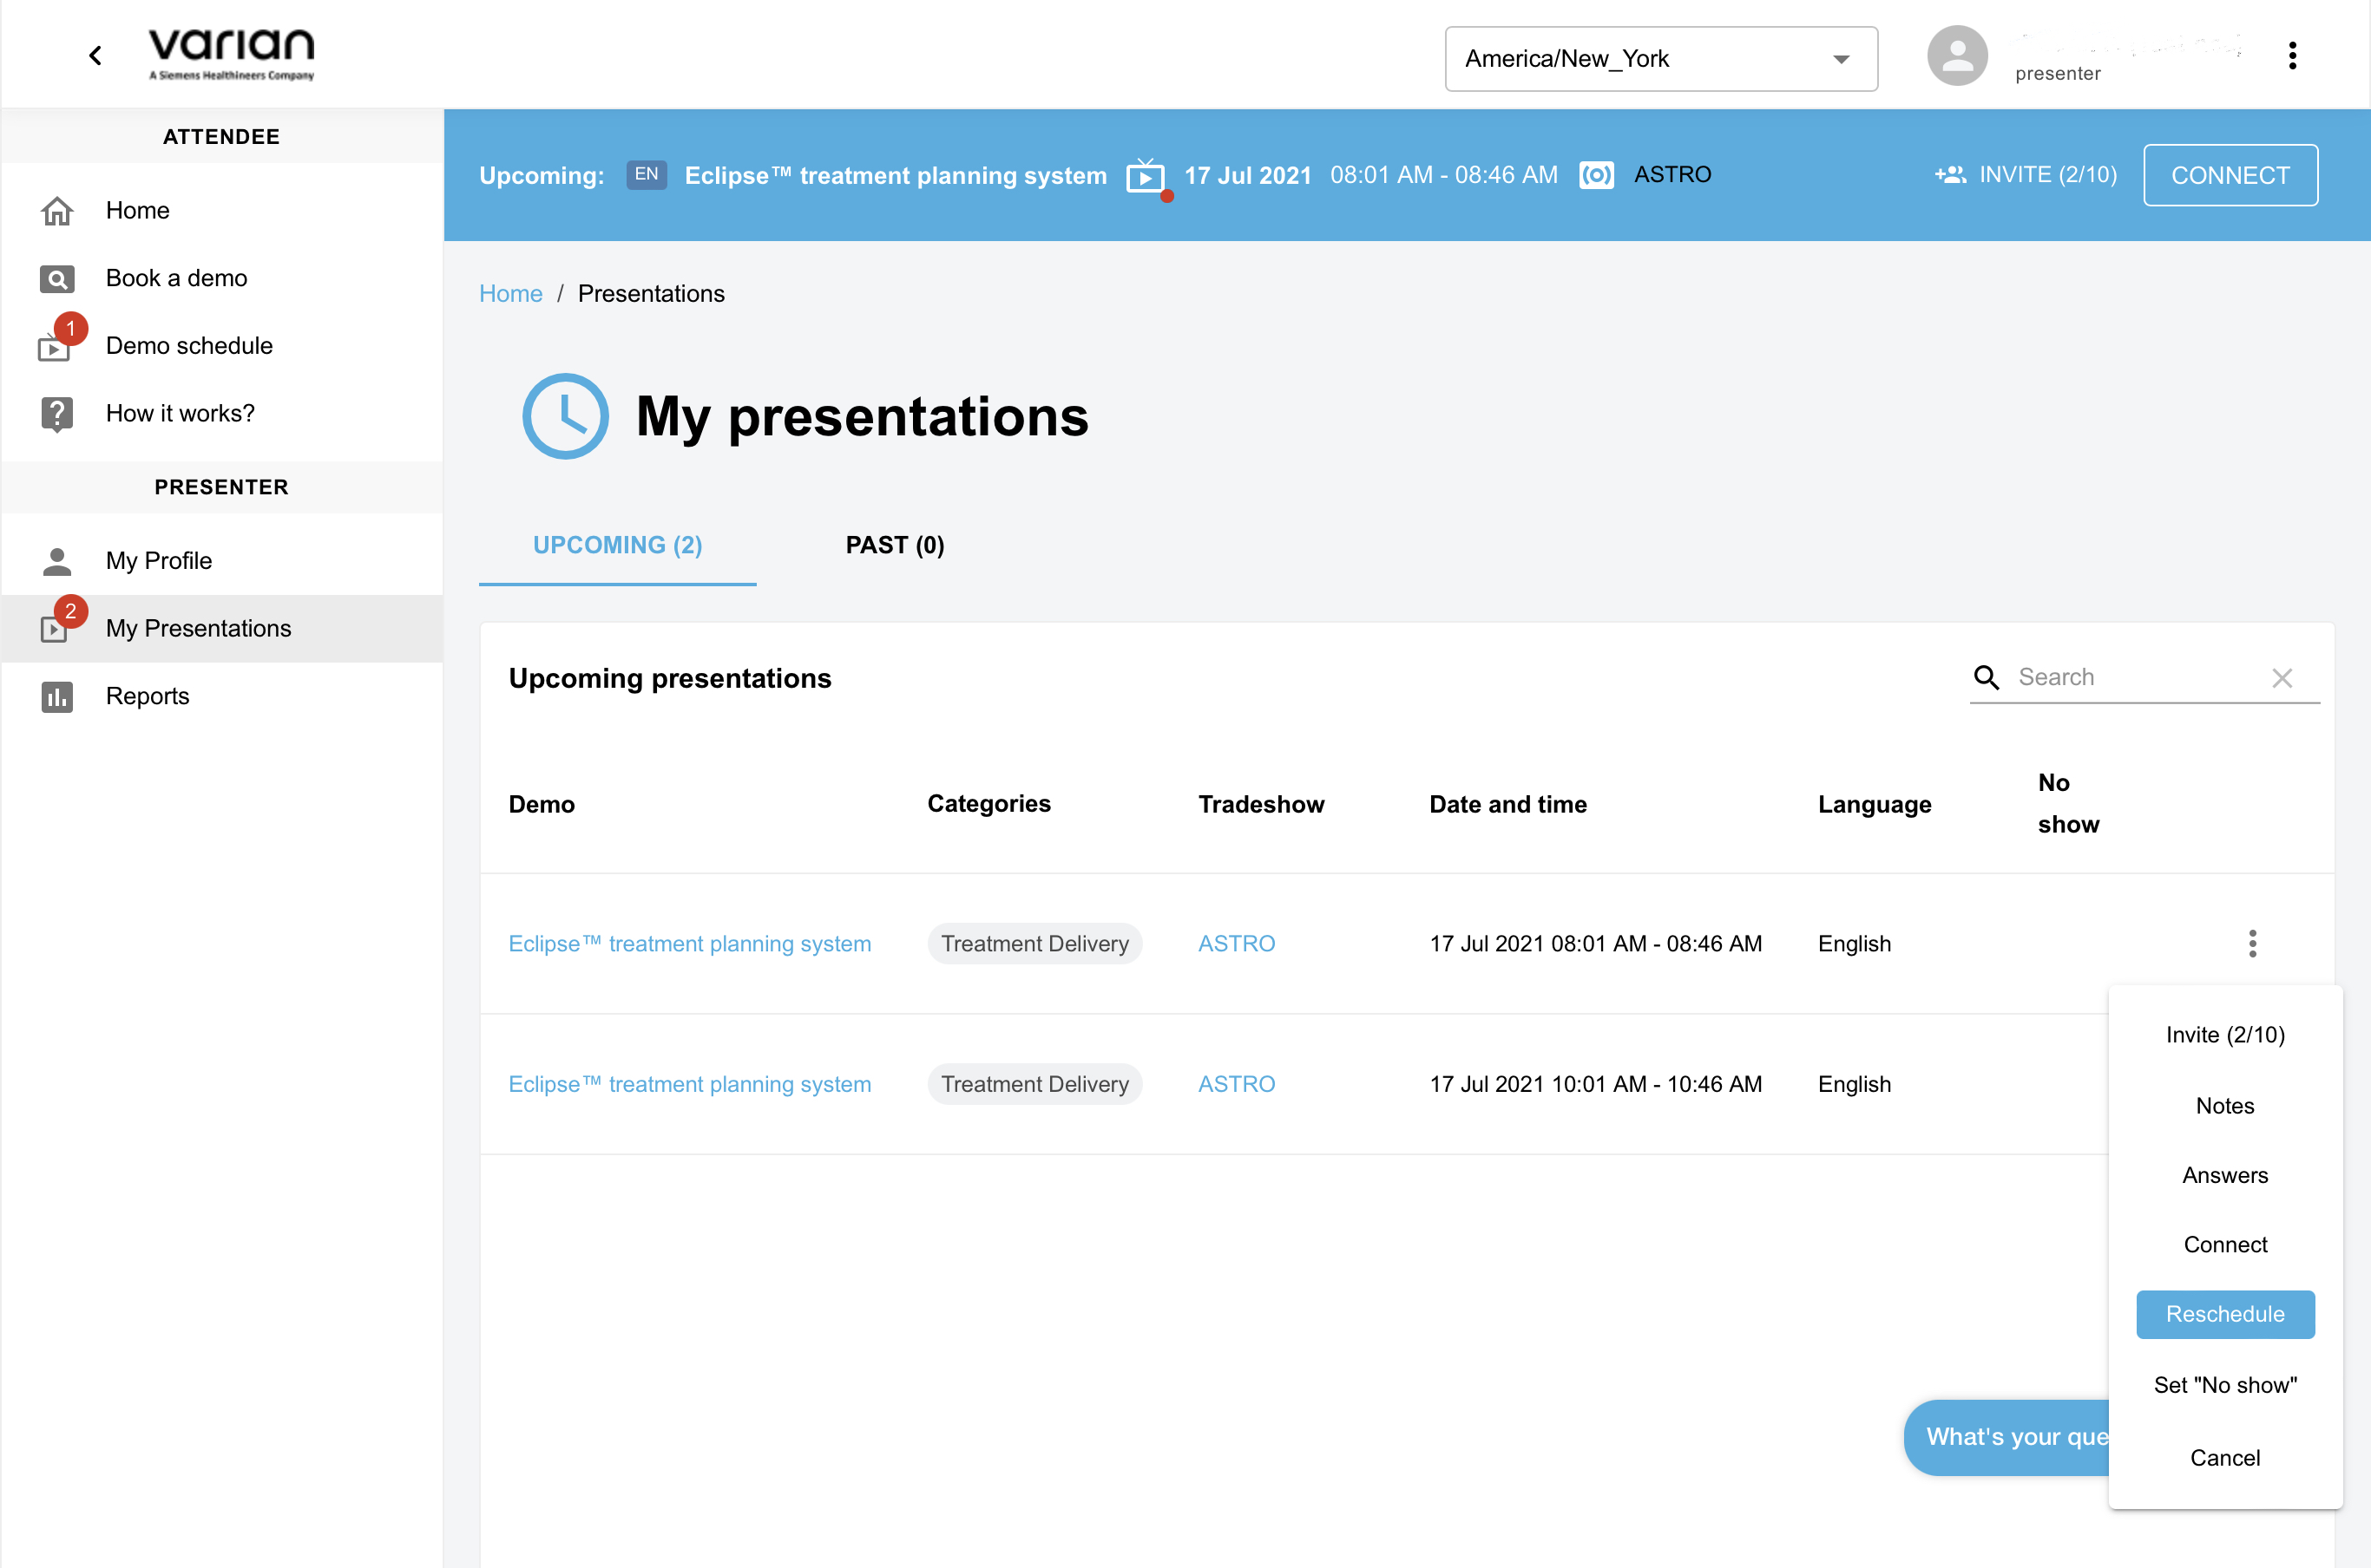Screen dimensions: 2371x1568
Task: Click the Treatment Delivery chip in second row
Action: (x=1034, y=1084)
